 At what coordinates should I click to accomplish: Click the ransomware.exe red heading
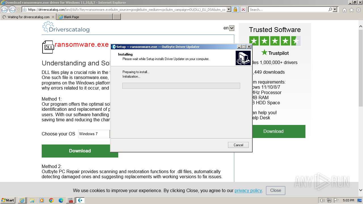82,45
